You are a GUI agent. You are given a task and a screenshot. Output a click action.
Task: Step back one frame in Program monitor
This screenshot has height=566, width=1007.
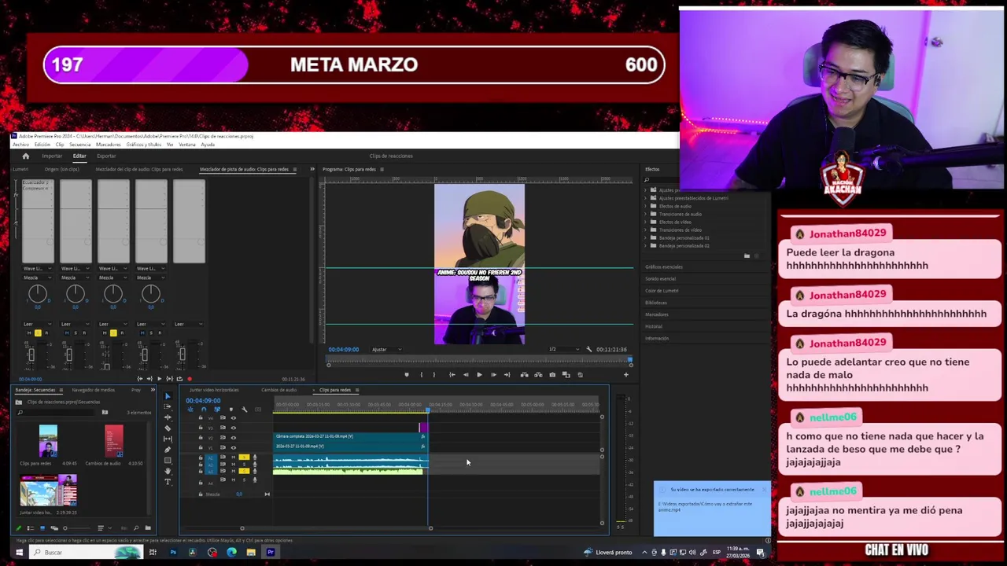click(466, 375)
